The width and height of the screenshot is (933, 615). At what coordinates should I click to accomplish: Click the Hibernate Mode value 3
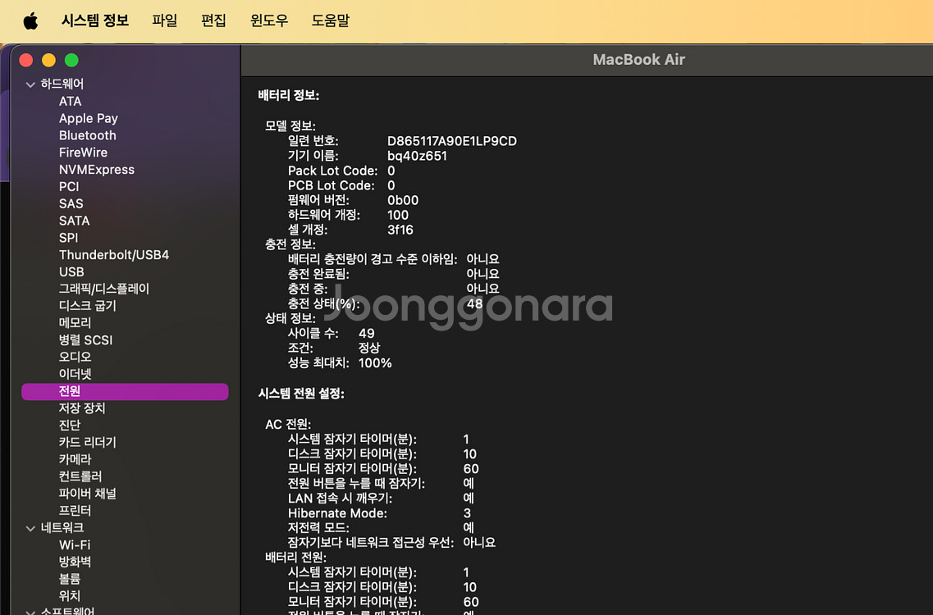[466, 513]
